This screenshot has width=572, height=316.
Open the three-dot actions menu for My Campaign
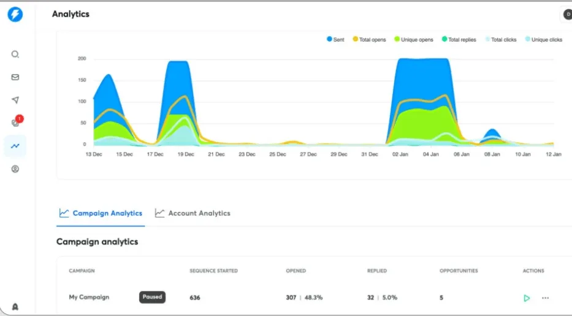[x=545, y=298]
